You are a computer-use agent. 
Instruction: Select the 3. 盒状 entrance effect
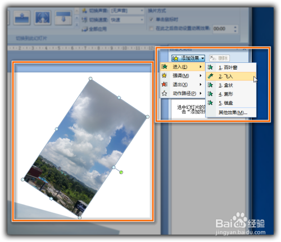click(231, 85)
